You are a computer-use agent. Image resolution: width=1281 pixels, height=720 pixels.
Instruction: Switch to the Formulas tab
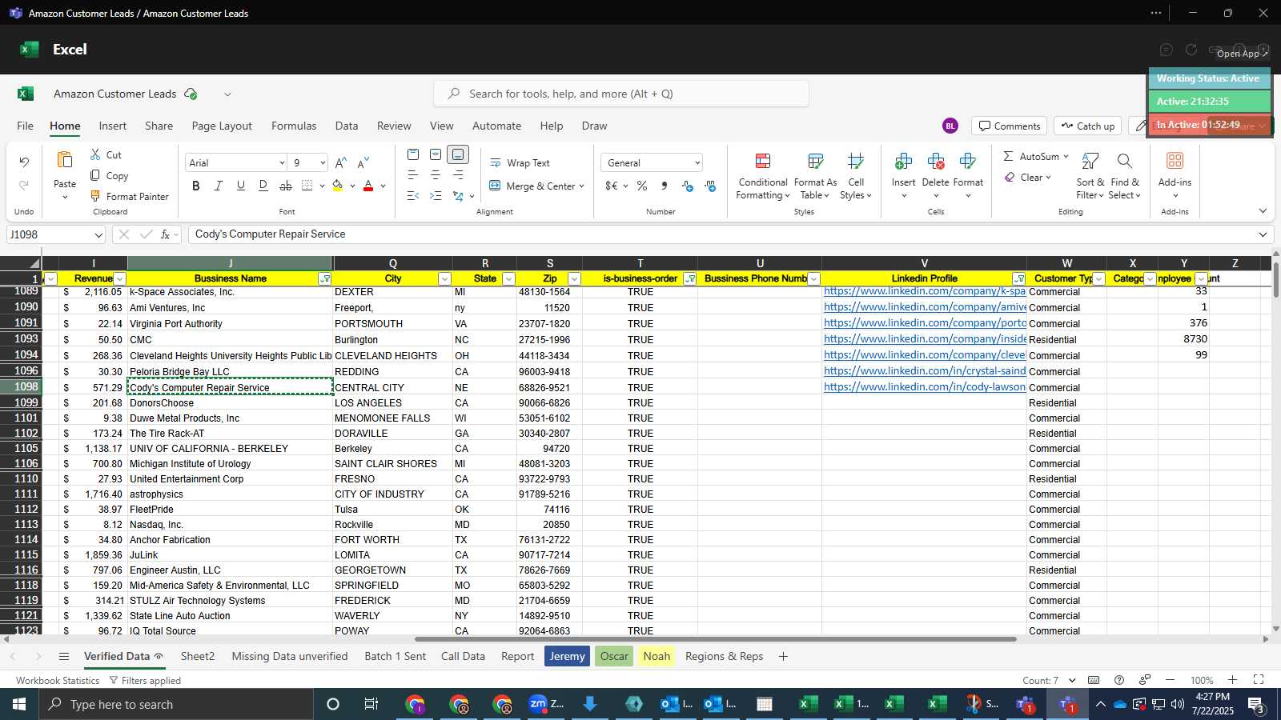(x=294, y=126)
